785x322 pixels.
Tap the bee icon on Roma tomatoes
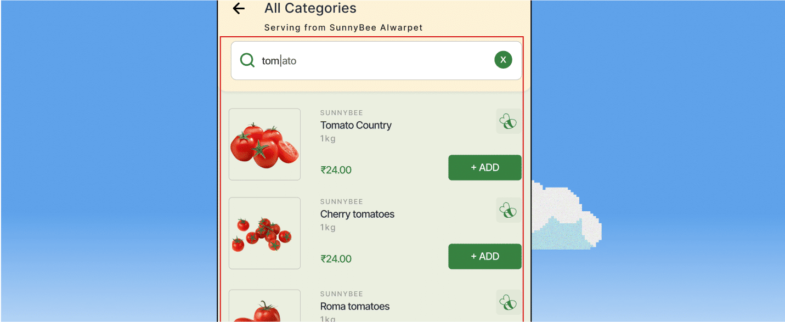coord(509,302)
